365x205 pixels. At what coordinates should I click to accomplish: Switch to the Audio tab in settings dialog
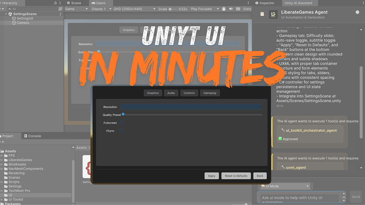171,93
